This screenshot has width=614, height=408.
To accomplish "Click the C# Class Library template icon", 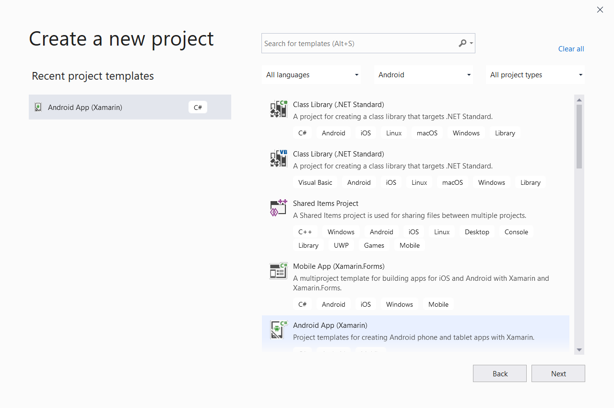I will pos(279,109).
